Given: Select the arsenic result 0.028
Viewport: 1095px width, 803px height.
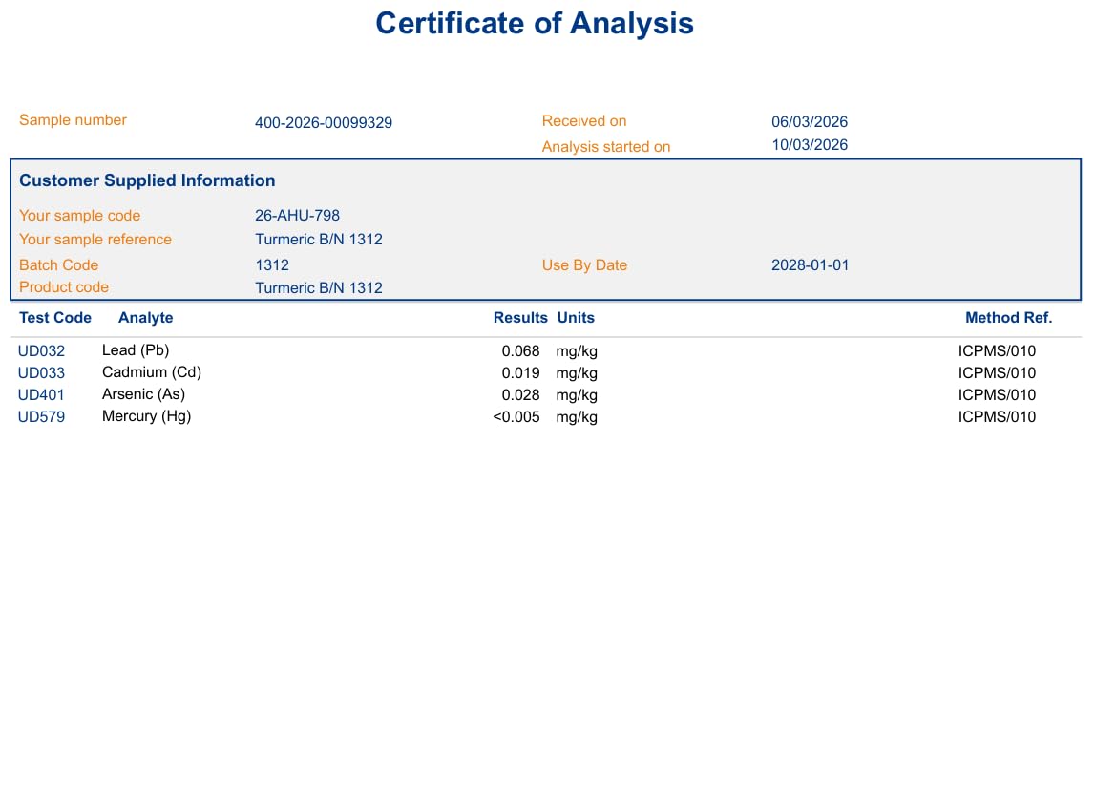Looking at the screenshot, I should (x=520, y=395).
